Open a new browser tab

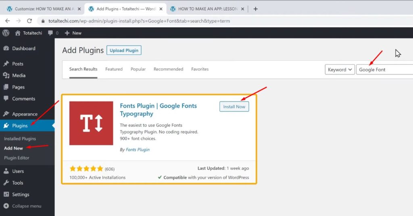click(255, 9)
